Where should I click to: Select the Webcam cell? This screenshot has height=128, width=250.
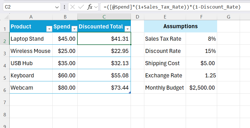31,88
